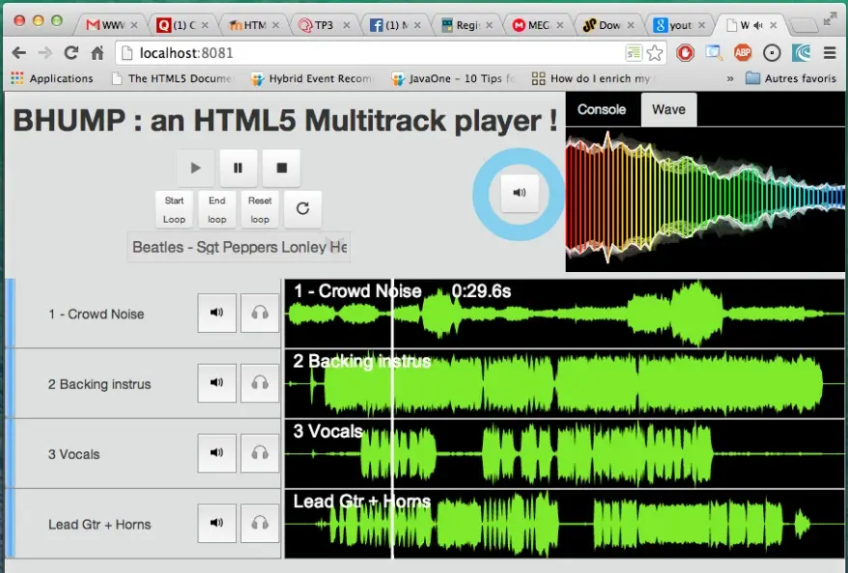
Task: Switch to the TP3 tab
Action: coord(325,25)
